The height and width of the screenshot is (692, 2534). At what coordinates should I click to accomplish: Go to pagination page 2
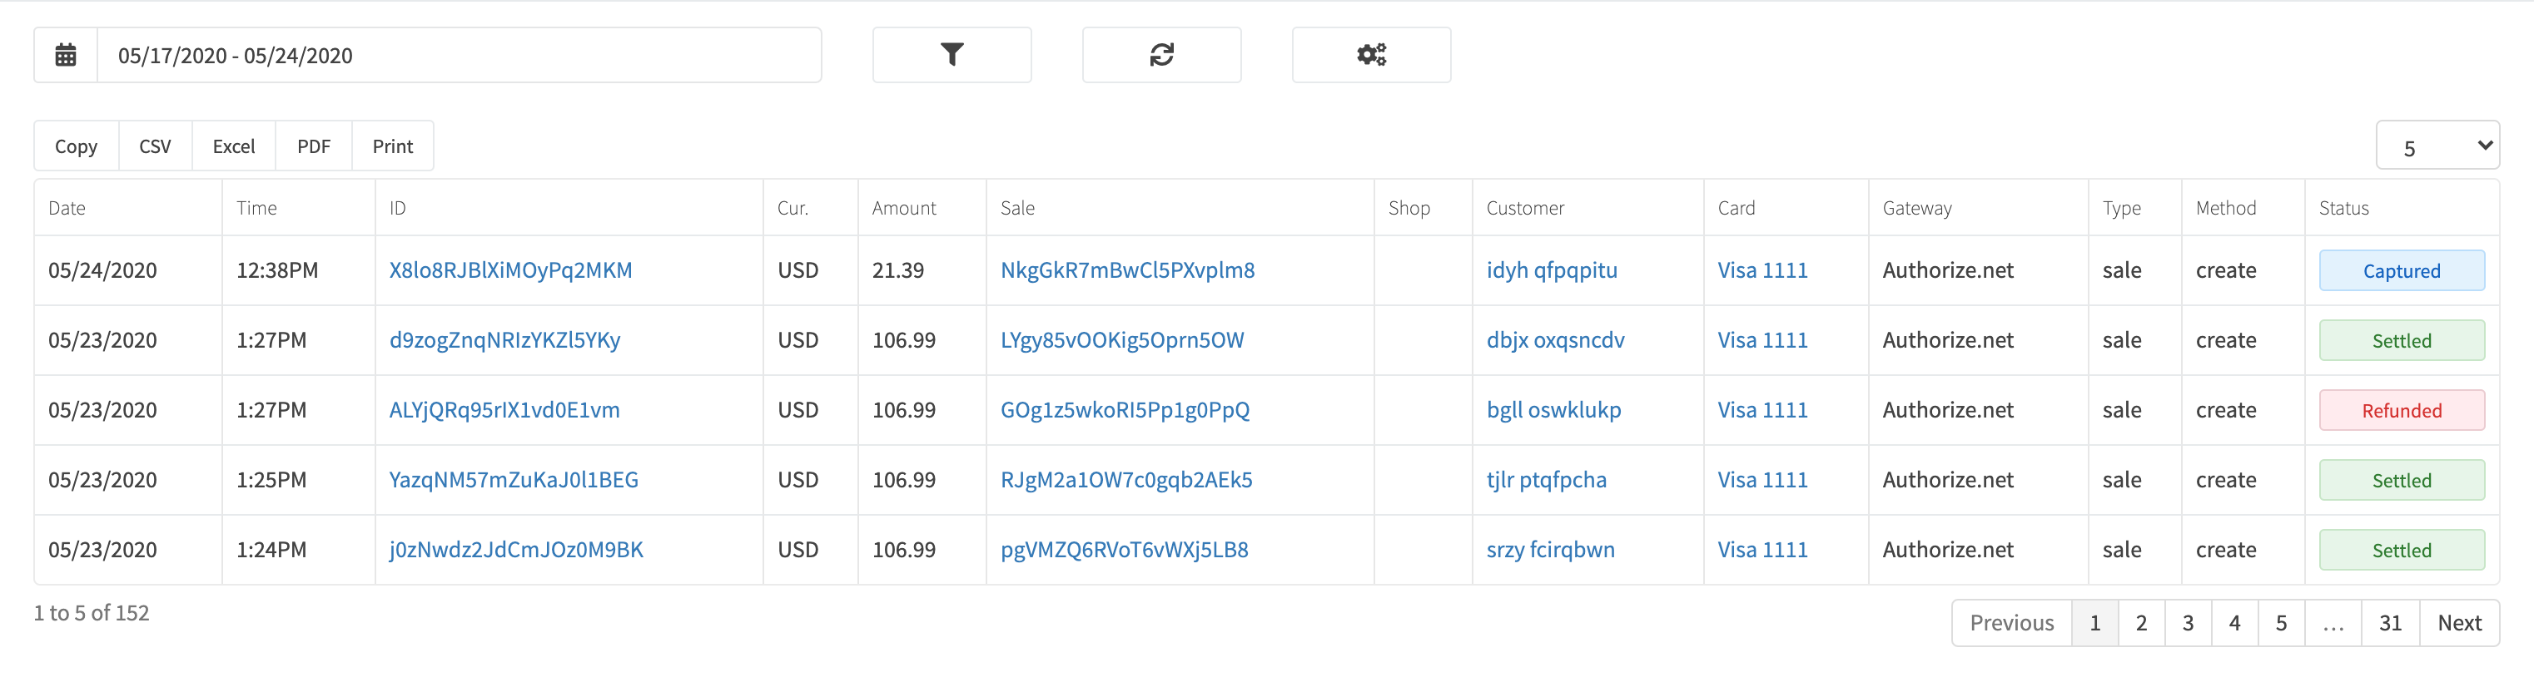2142,622
